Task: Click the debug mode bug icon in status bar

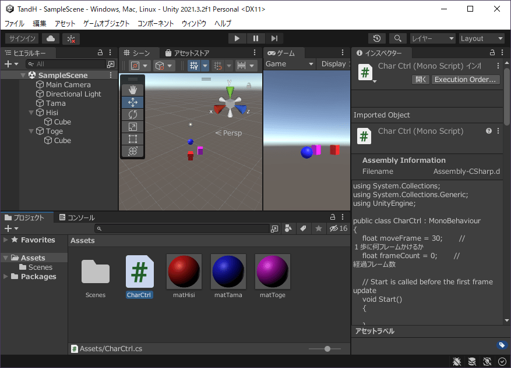Action: (457, 362)
